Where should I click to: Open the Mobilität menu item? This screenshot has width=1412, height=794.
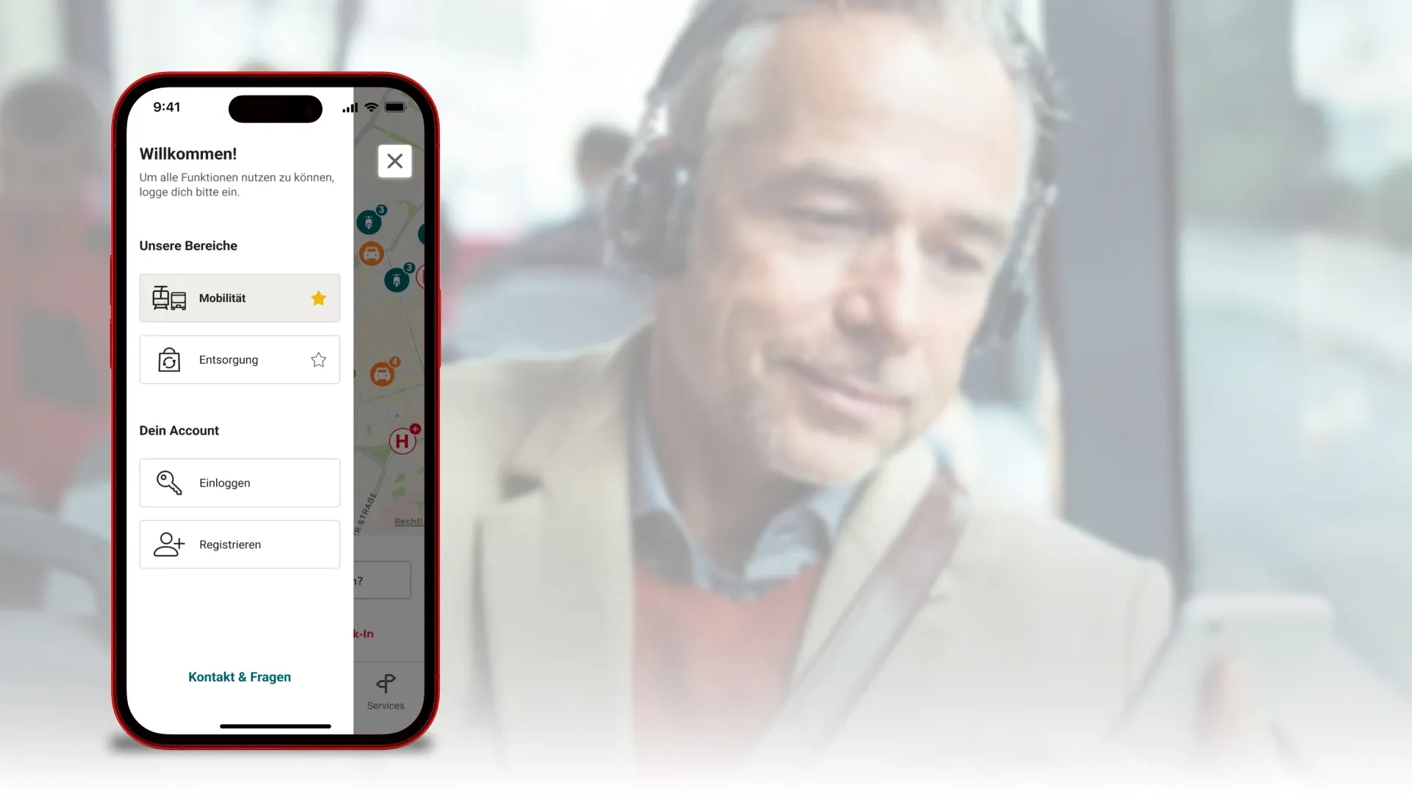click(240, 298)
